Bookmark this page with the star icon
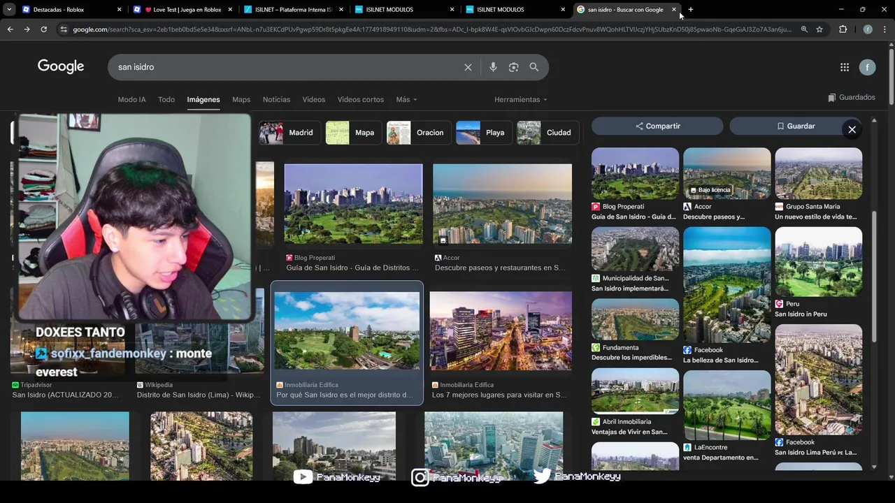895x503 pixels. click(819, 29)
